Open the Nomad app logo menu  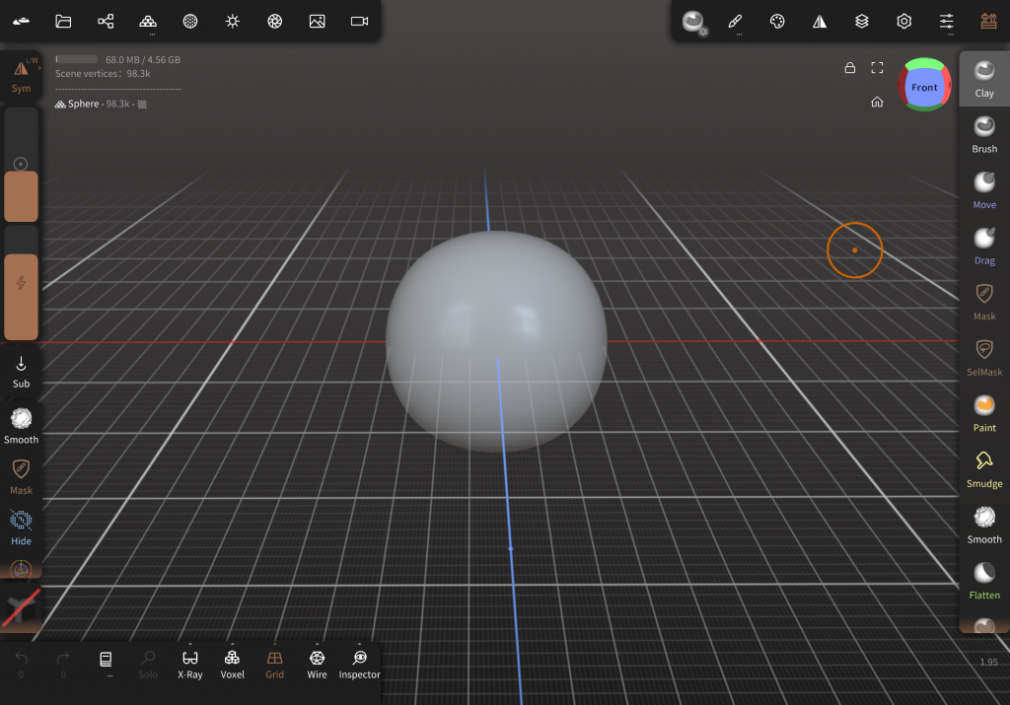21,22
